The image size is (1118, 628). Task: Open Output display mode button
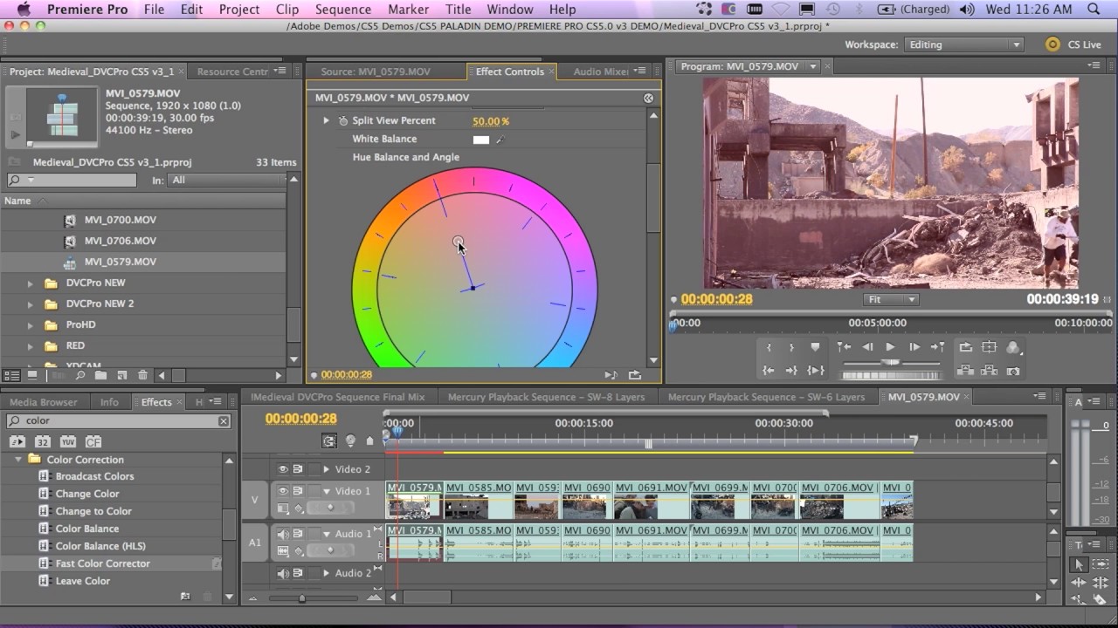(x=1013, y=347)
